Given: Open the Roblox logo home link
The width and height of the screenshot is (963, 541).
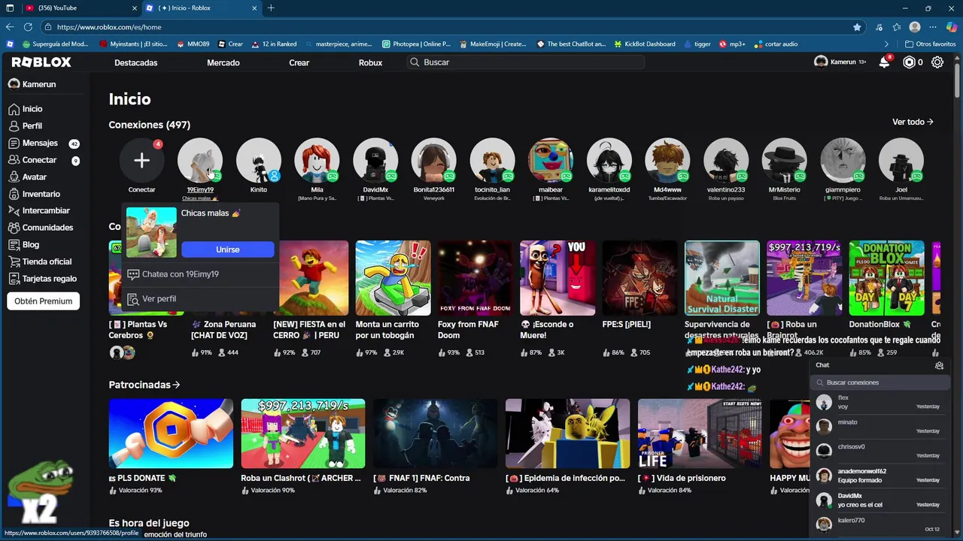Looking at the screenshot, I should click(41, 62).
